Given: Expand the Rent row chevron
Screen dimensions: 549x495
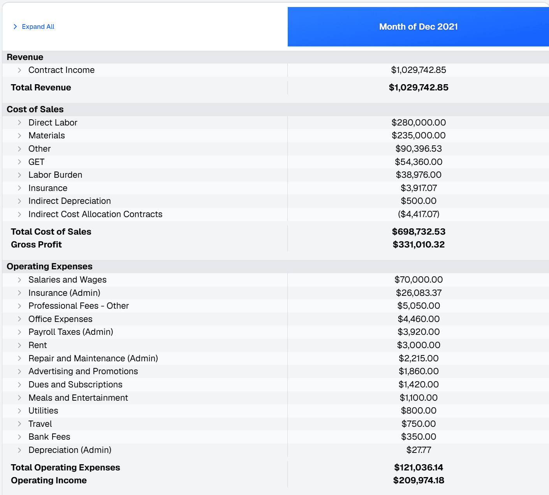Looking at the screenshot, I should [19, 345].
